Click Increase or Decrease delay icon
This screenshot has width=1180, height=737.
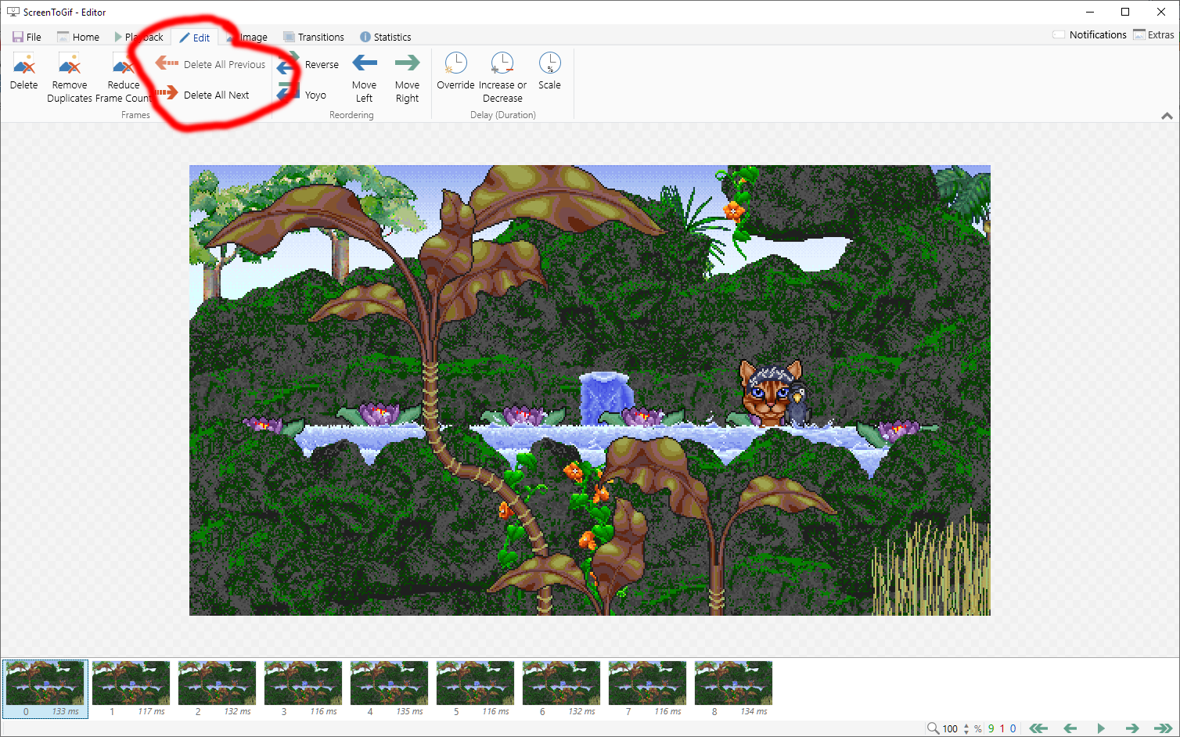point(502,63)
